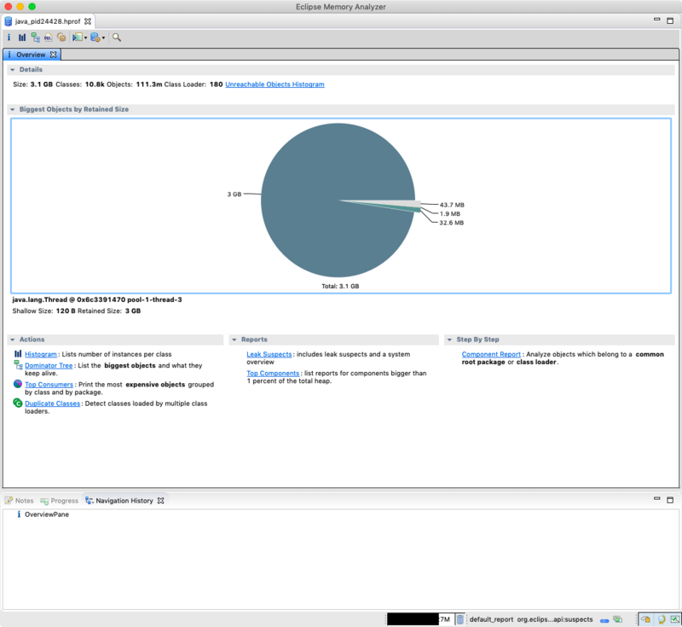The width and height of the screenshot is (682, 627).
Task: Maximize the Navigation History panel
Action: 670,500
